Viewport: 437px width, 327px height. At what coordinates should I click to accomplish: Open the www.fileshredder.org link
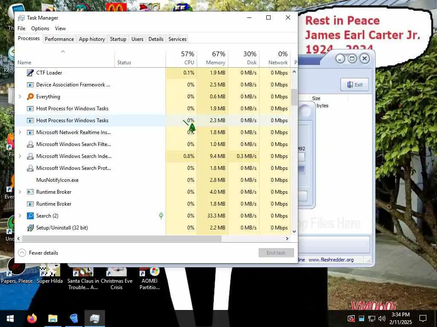pyautogui.click(x=331, y=260)
